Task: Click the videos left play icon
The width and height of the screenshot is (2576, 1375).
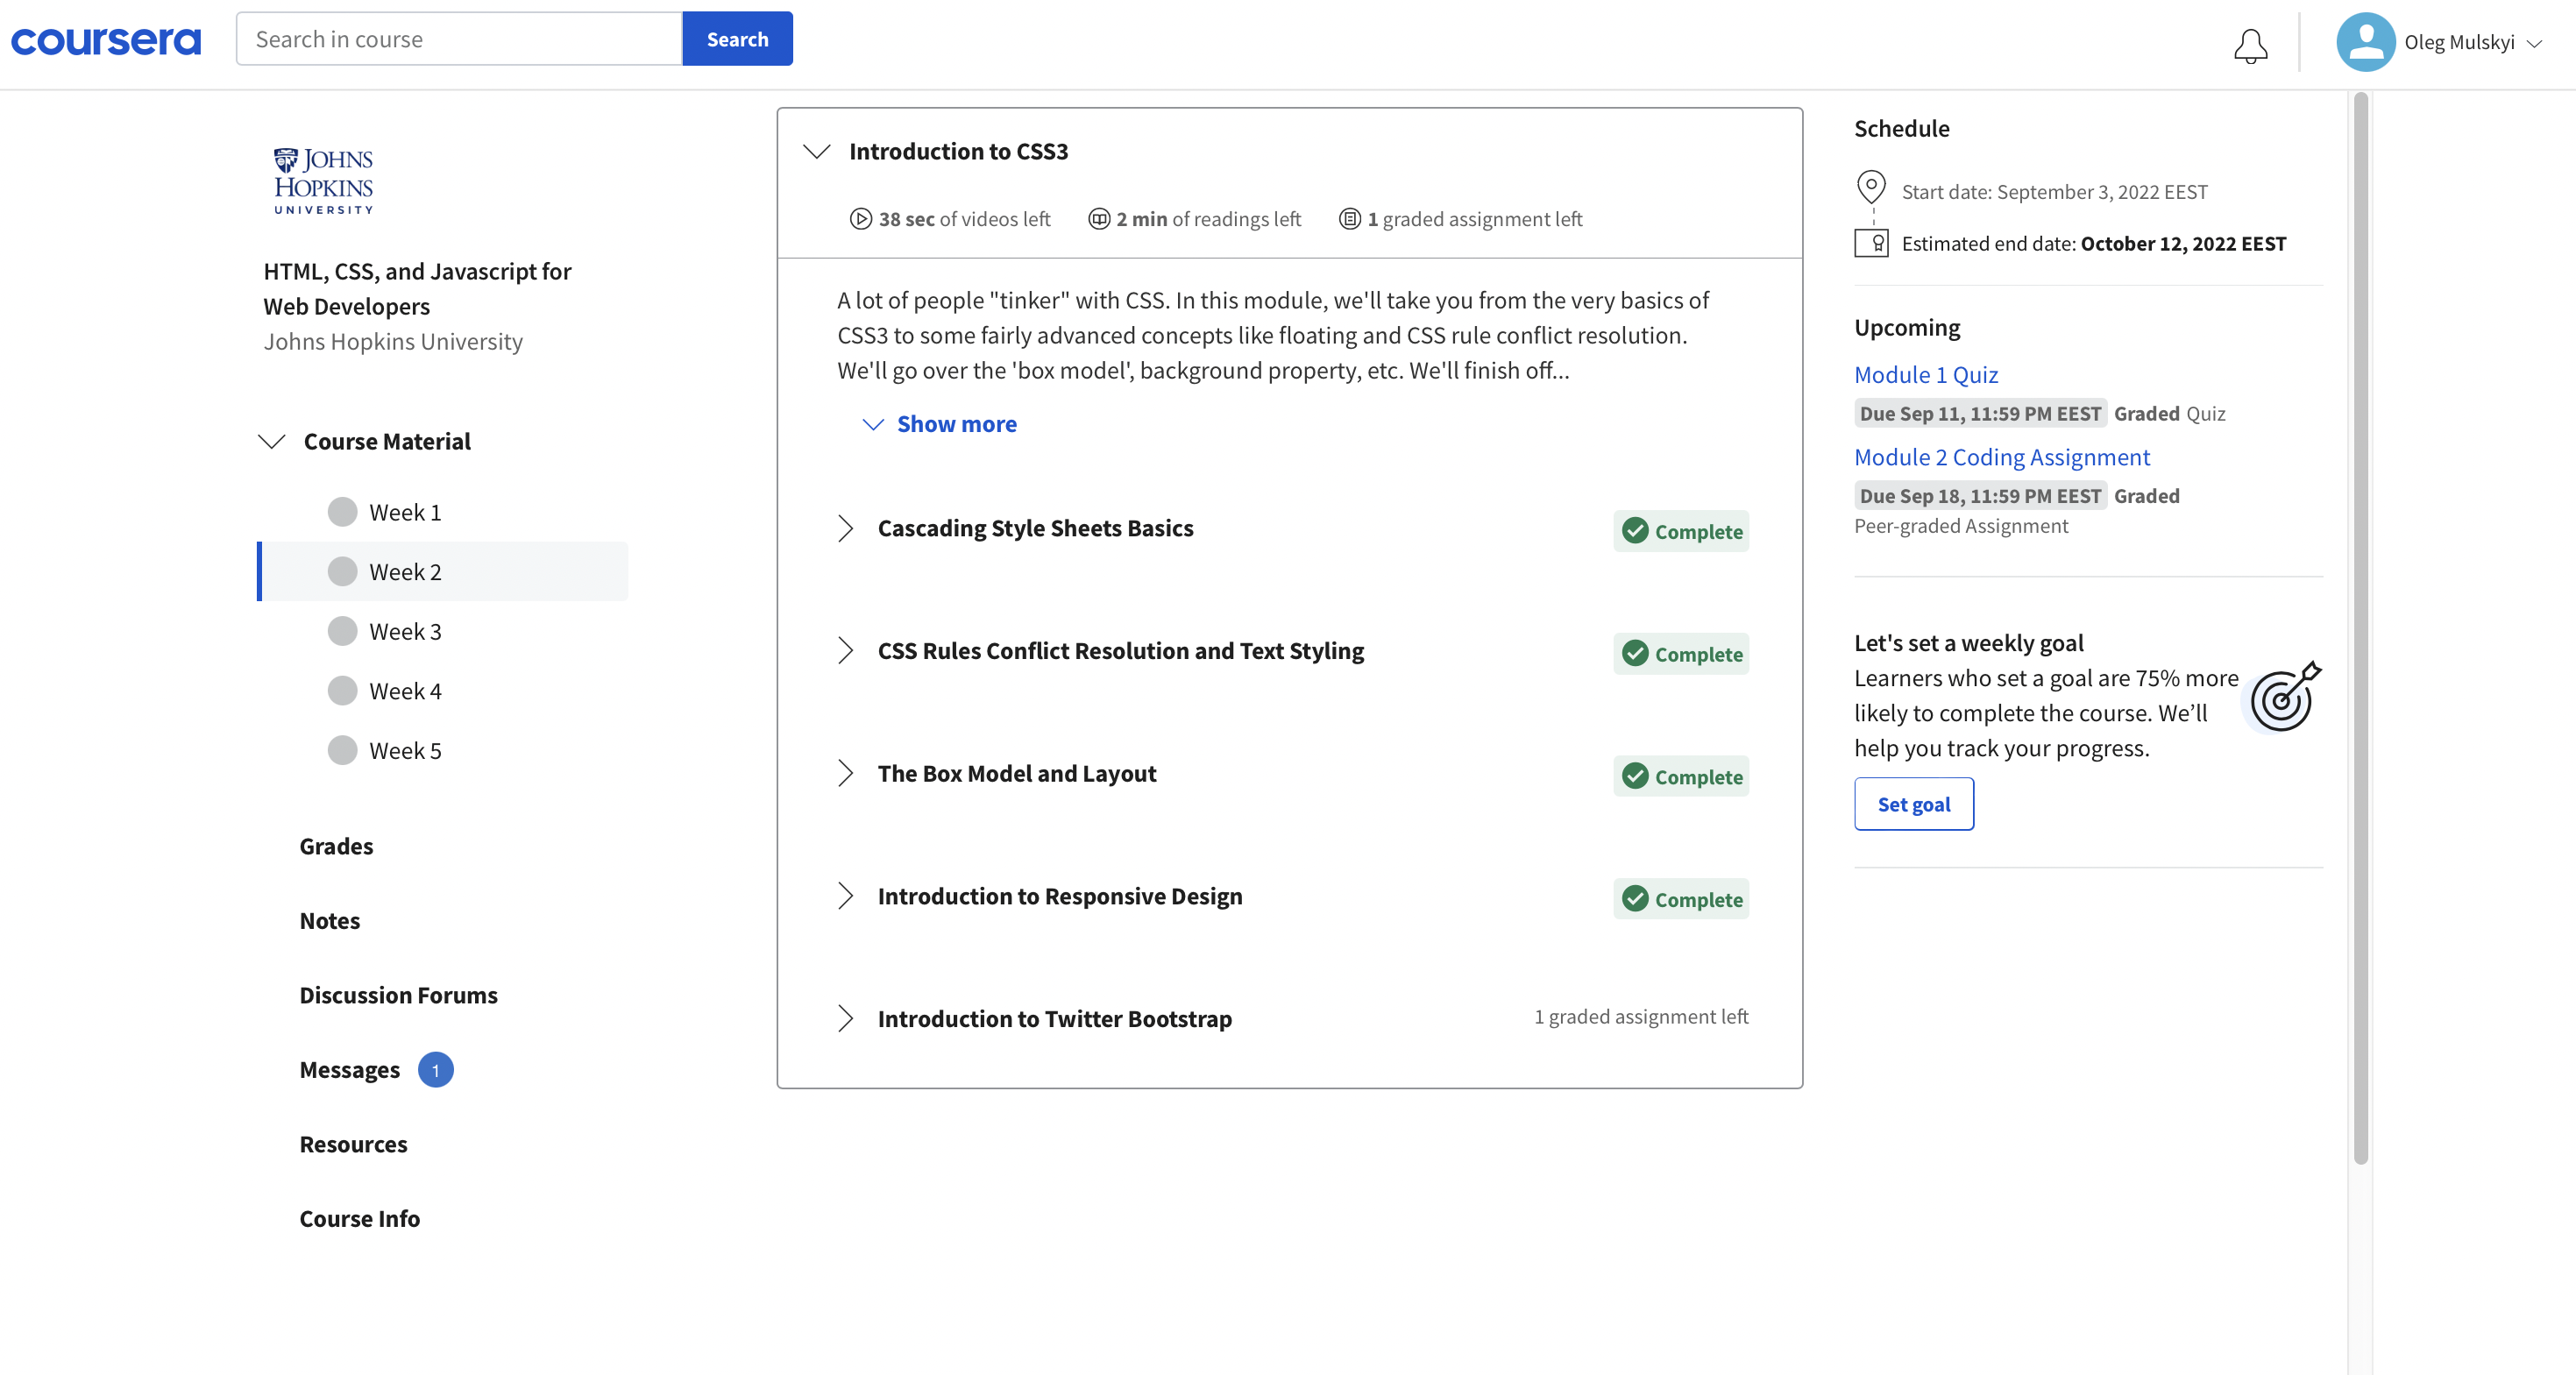Action: click(x=860, y=219)
